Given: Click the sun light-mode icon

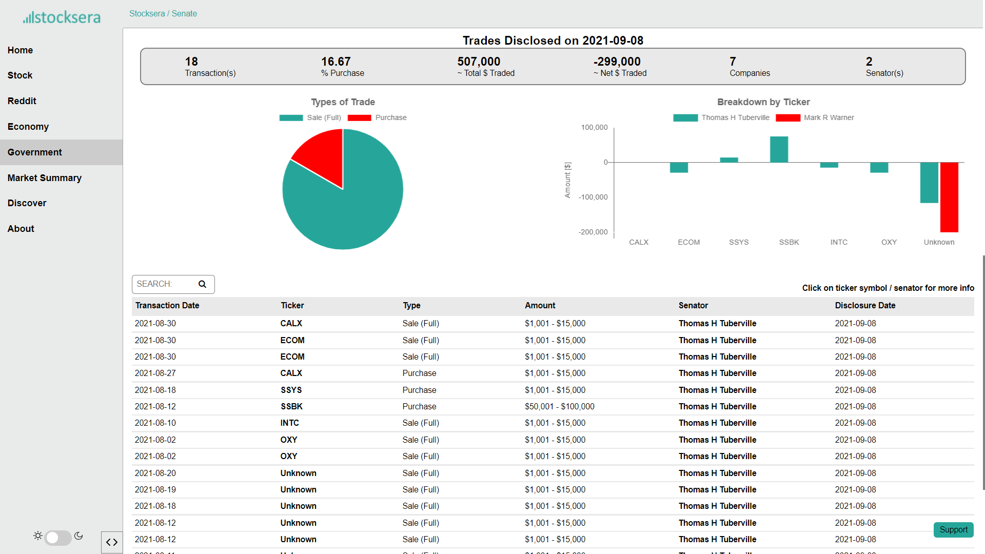Looking at the screenshot, I should coord(38,536).
